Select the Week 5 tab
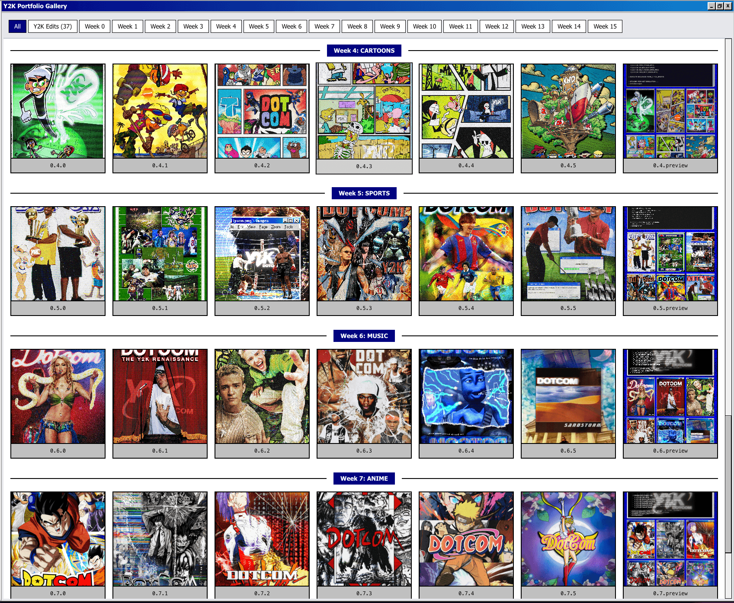 pos(259,26)
